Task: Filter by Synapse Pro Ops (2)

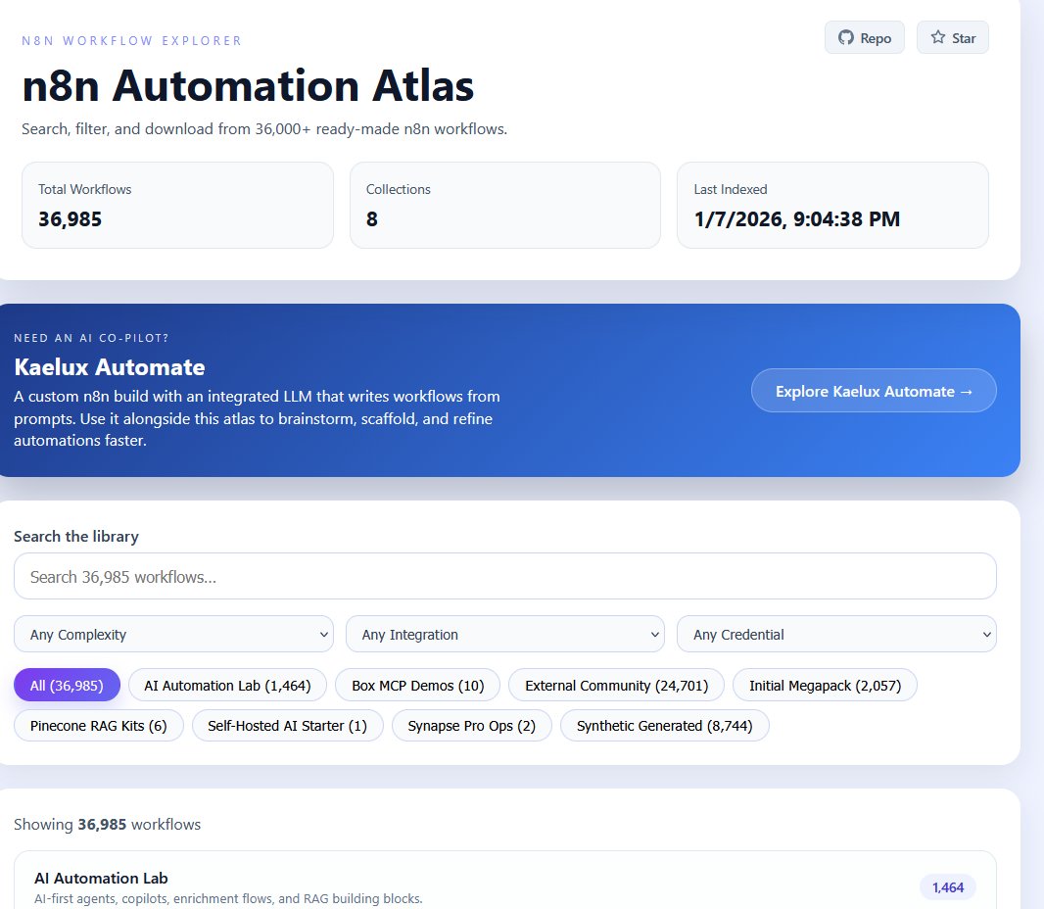Action: click(471, 726)
